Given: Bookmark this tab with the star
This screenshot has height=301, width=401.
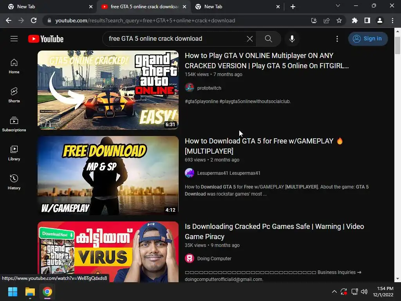Looking at the screenshot, I should click(339, 20).
